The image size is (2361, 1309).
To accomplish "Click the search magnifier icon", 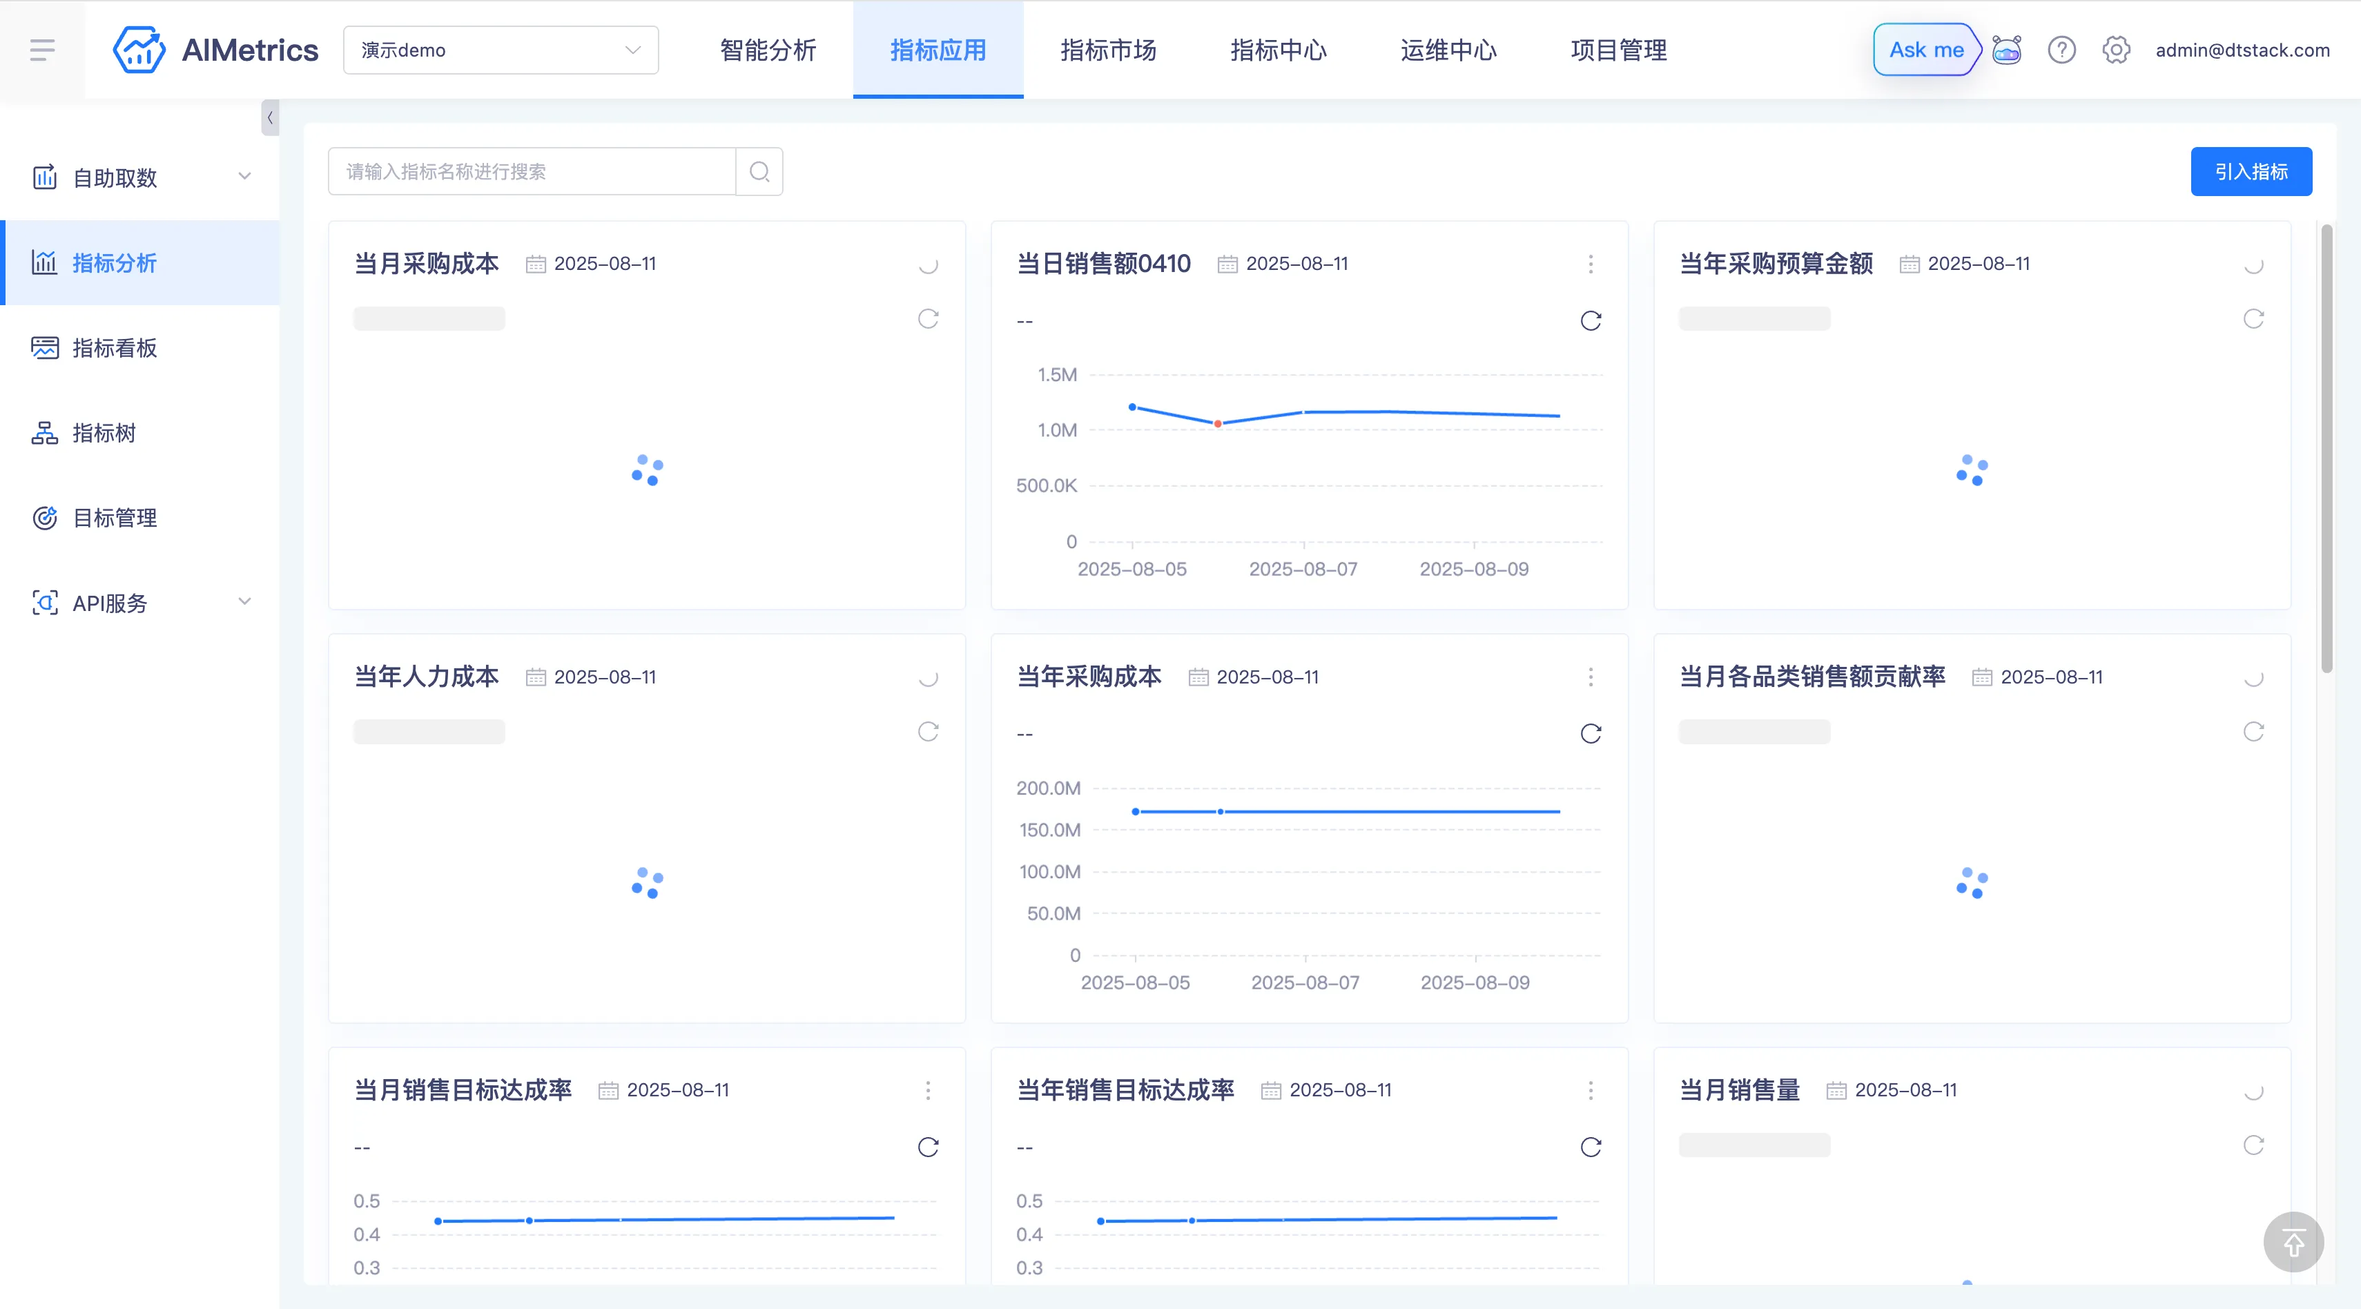I will [759, 171].
